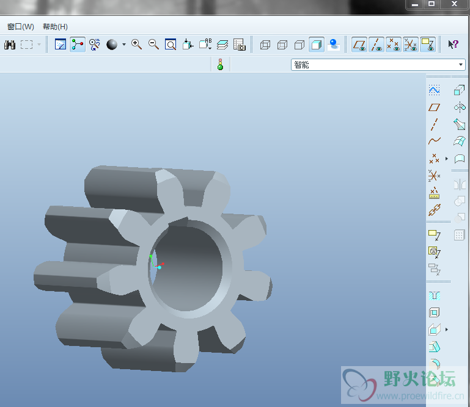This screenshot has width=470, height=407.
Task: Click the datum axis tool
Action: (434, 124)
